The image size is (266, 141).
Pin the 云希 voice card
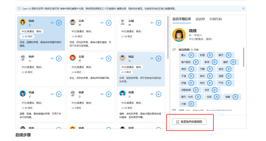(102, 23)
